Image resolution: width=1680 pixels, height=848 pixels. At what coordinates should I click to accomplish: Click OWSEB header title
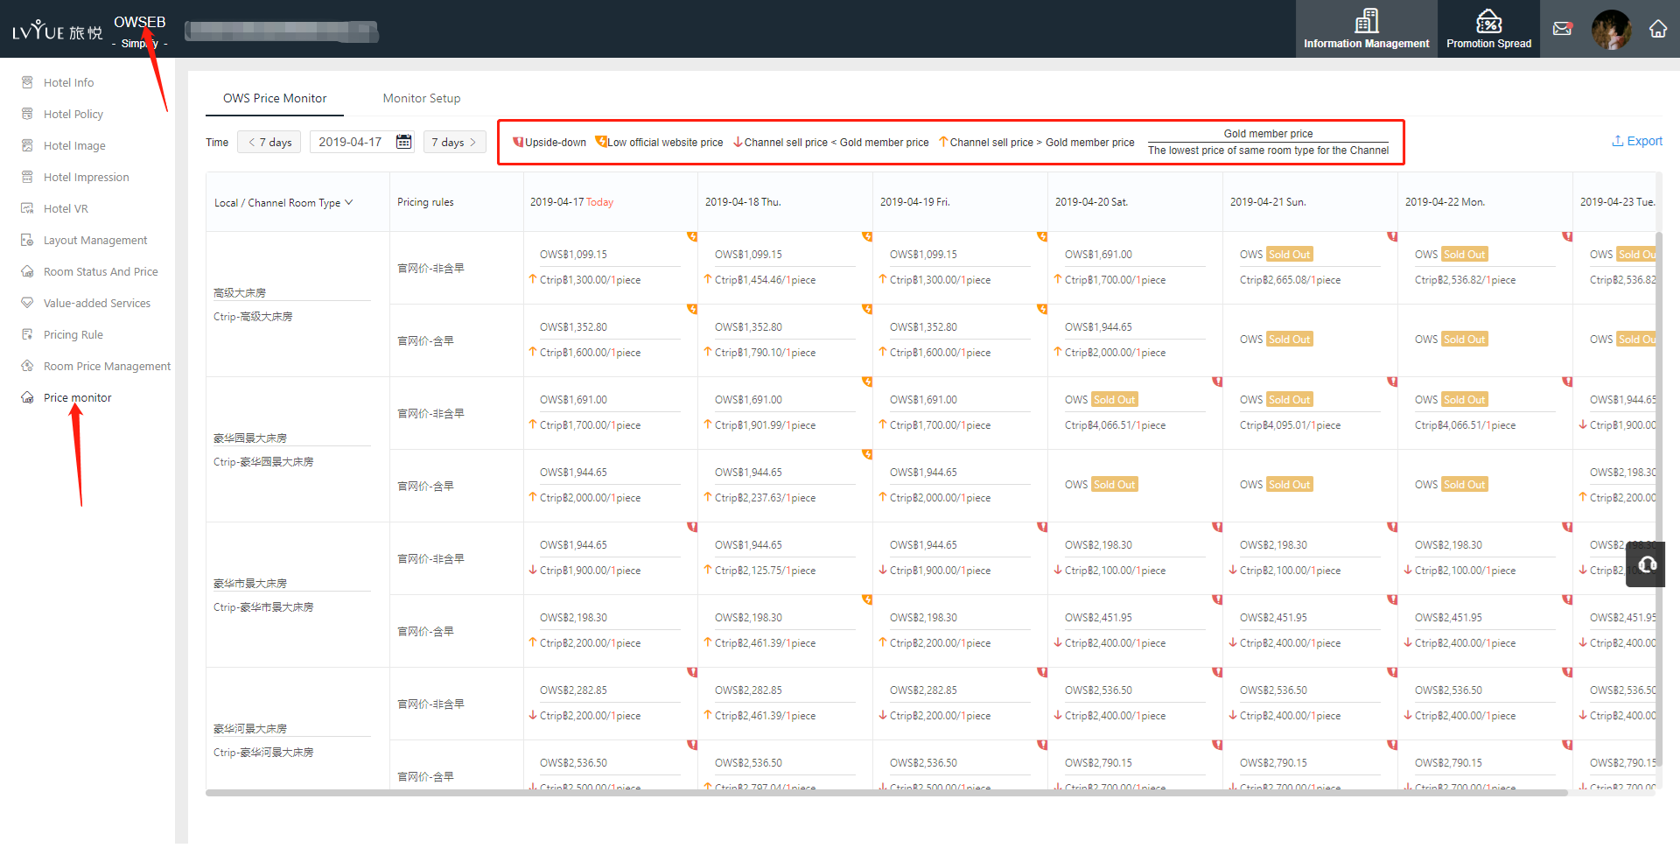coord(139,22)
